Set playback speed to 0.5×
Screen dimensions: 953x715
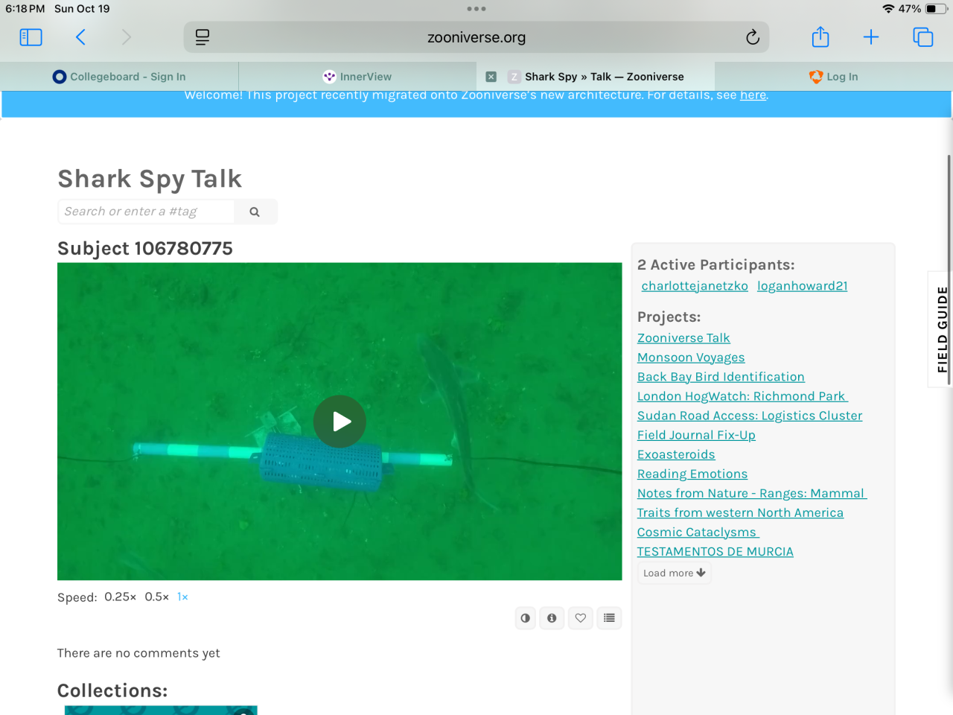pyautogui.click(x=157, y=597)
